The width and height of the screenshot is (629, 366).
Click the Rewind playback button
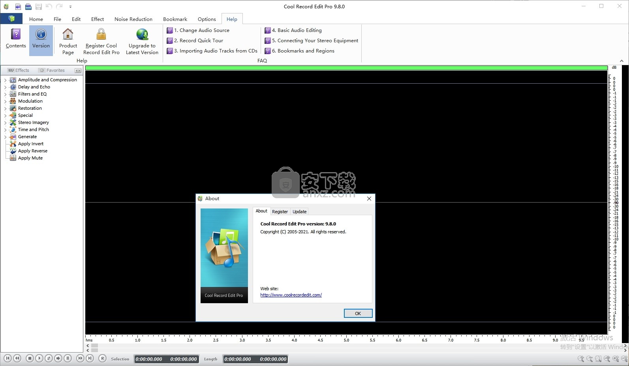pos(17,358)
